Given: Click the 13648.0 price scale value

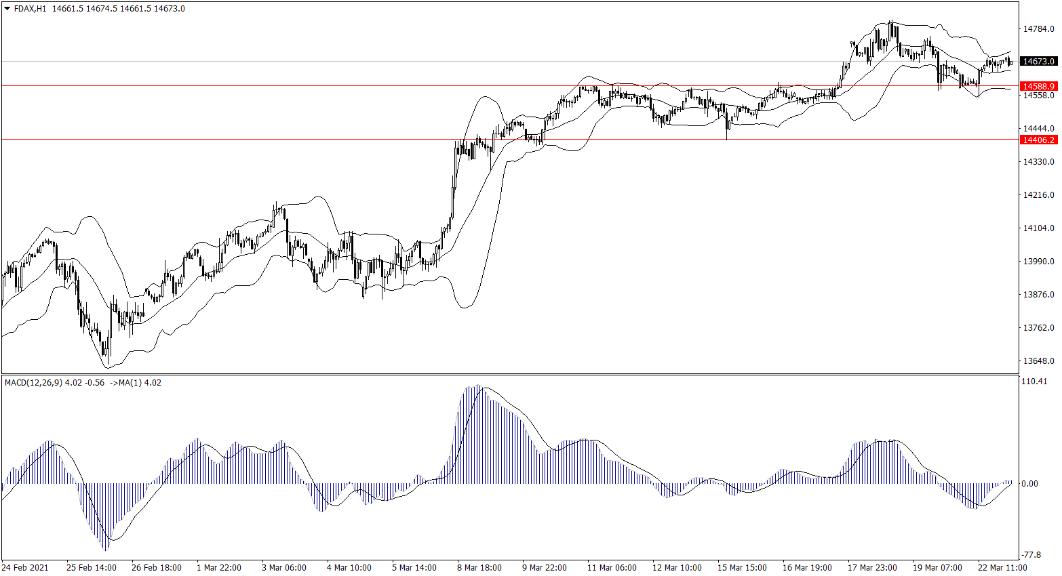Looking at the screenshot, I should click(x=1038, y=361).
